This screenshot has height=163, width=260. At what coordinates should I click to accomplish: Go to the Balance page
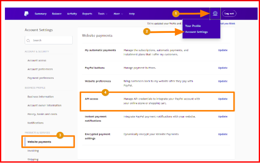[57, 14]
